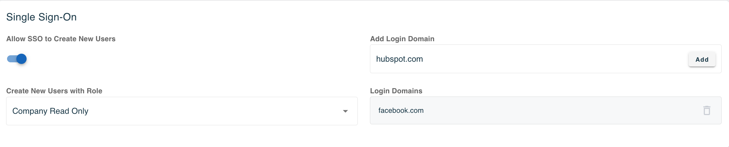Click the blue knob of SSO switch
The image size is (729, 147).
(x=21, y=59)
